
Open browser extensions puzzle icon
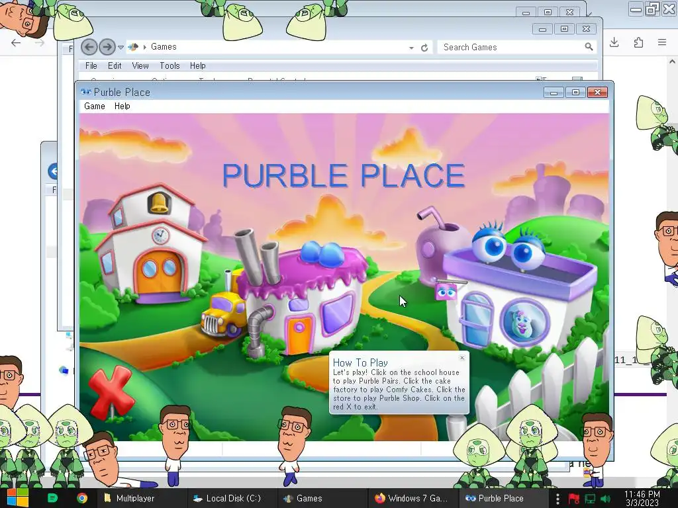coord(638,42)
